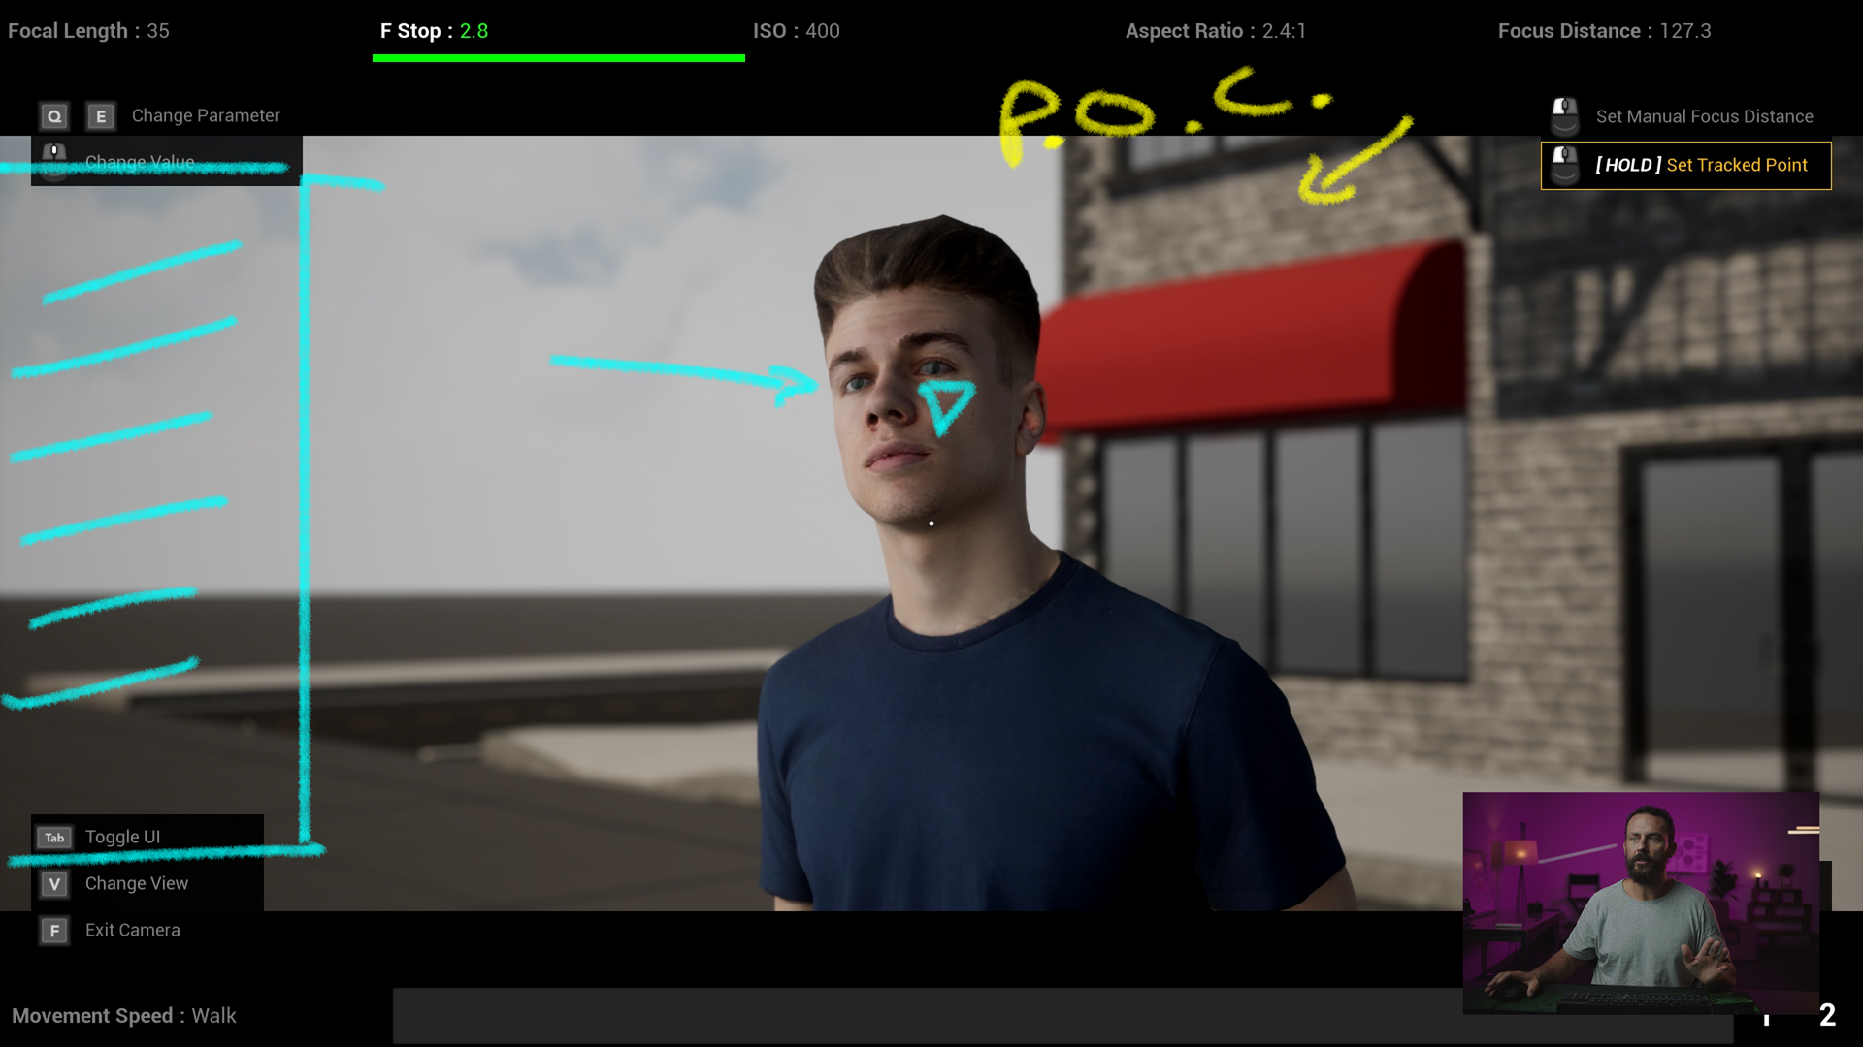Image resolution: width=1863 pixels, height=1047 pixels.
Task: Click the presenter webcam thumbnail
Action: click(1640, 903)
